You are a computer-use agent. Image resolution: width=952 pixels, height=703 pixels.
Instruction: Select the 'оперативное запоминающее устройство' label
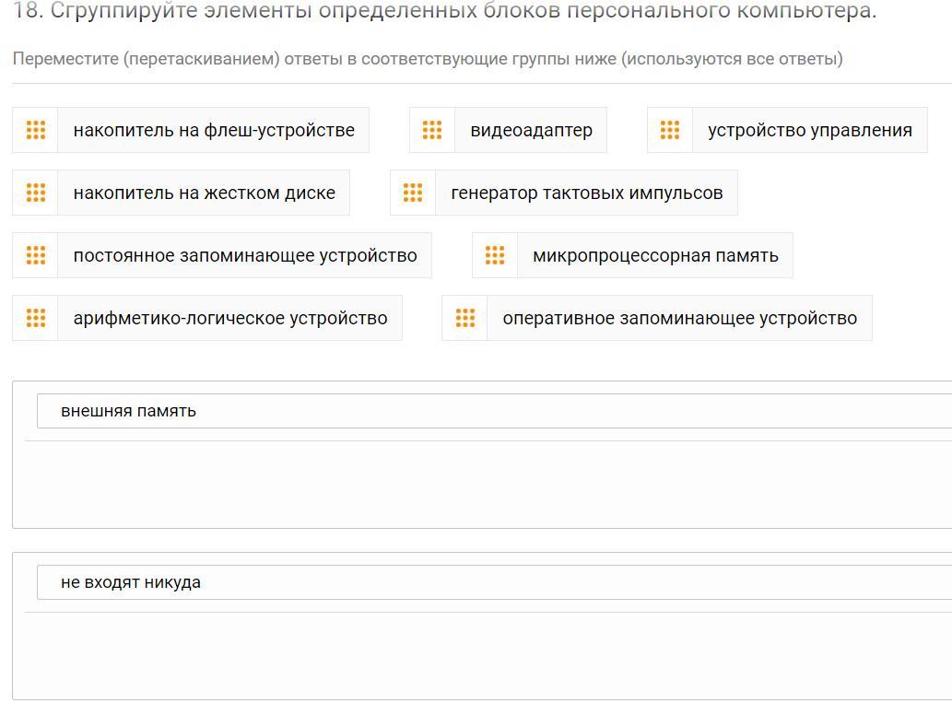click(679, 318)
